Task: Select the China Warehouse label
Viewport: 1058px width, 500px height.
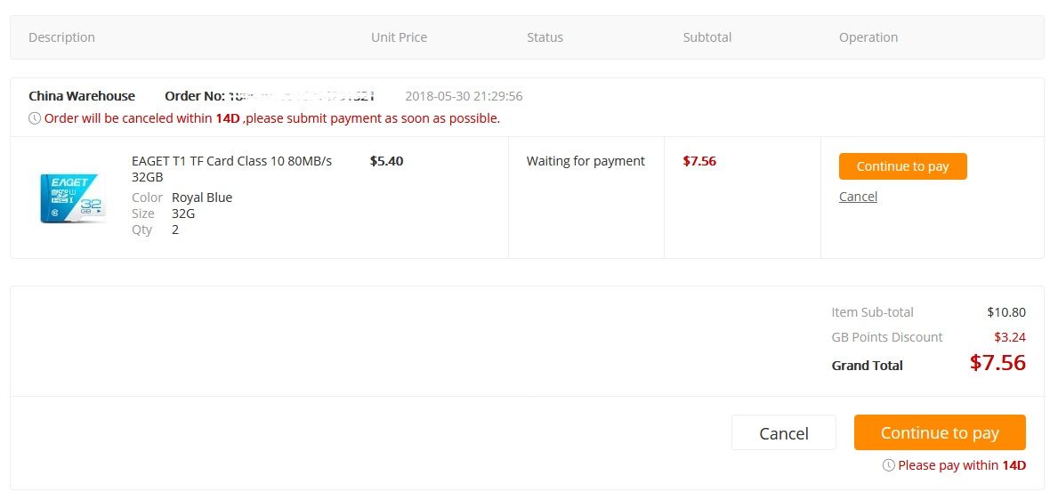Action: pos(82,96)
